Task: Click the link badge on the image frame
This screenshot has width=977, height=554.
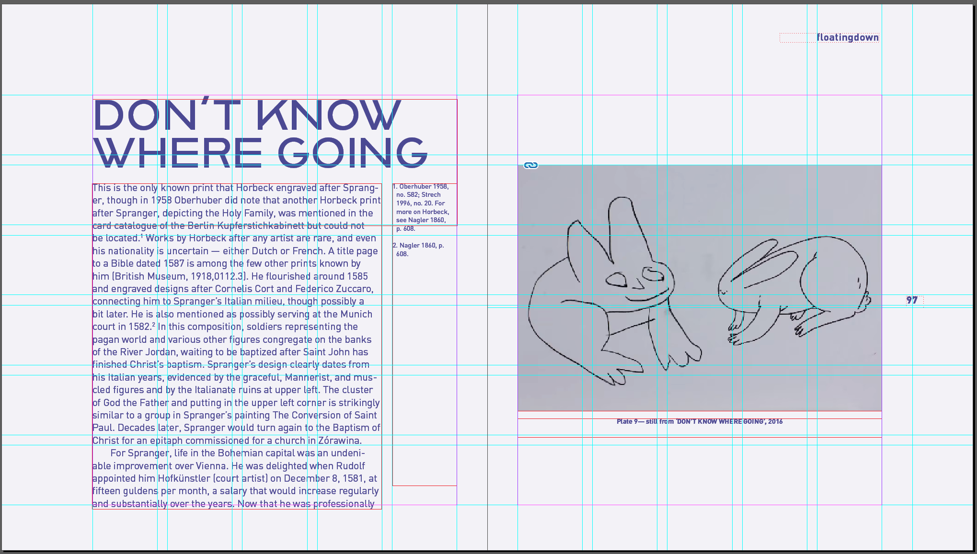Action: click(x=530, y=165)
